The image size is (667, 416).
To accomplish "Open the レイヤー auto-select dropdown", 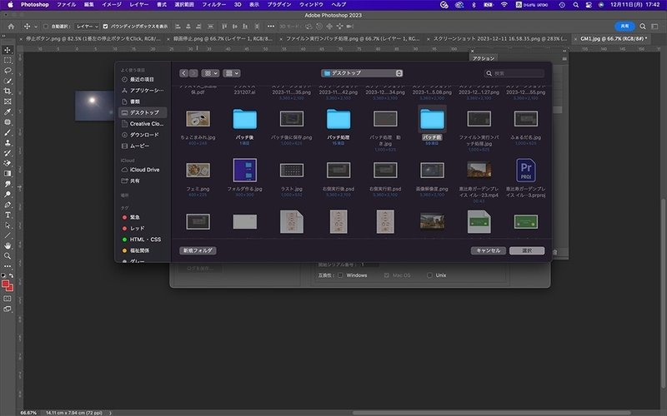I will 87,27.
